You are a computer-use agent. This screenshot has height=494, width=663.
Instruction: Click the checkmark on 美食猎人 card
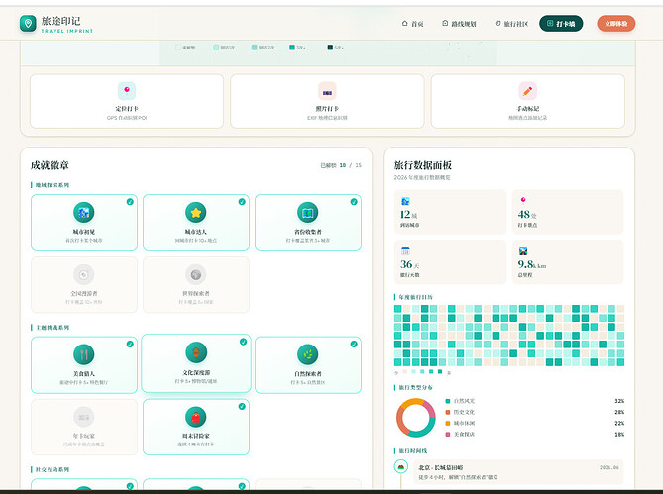pos(130,345)
